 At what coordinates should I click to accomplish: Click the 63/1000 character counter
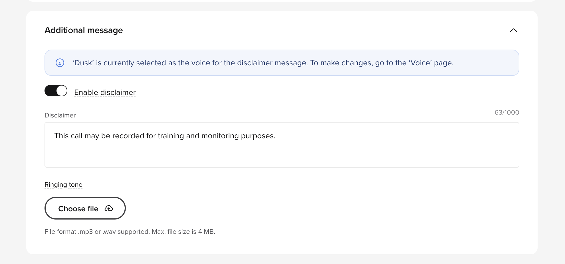(x=507, y=112)
